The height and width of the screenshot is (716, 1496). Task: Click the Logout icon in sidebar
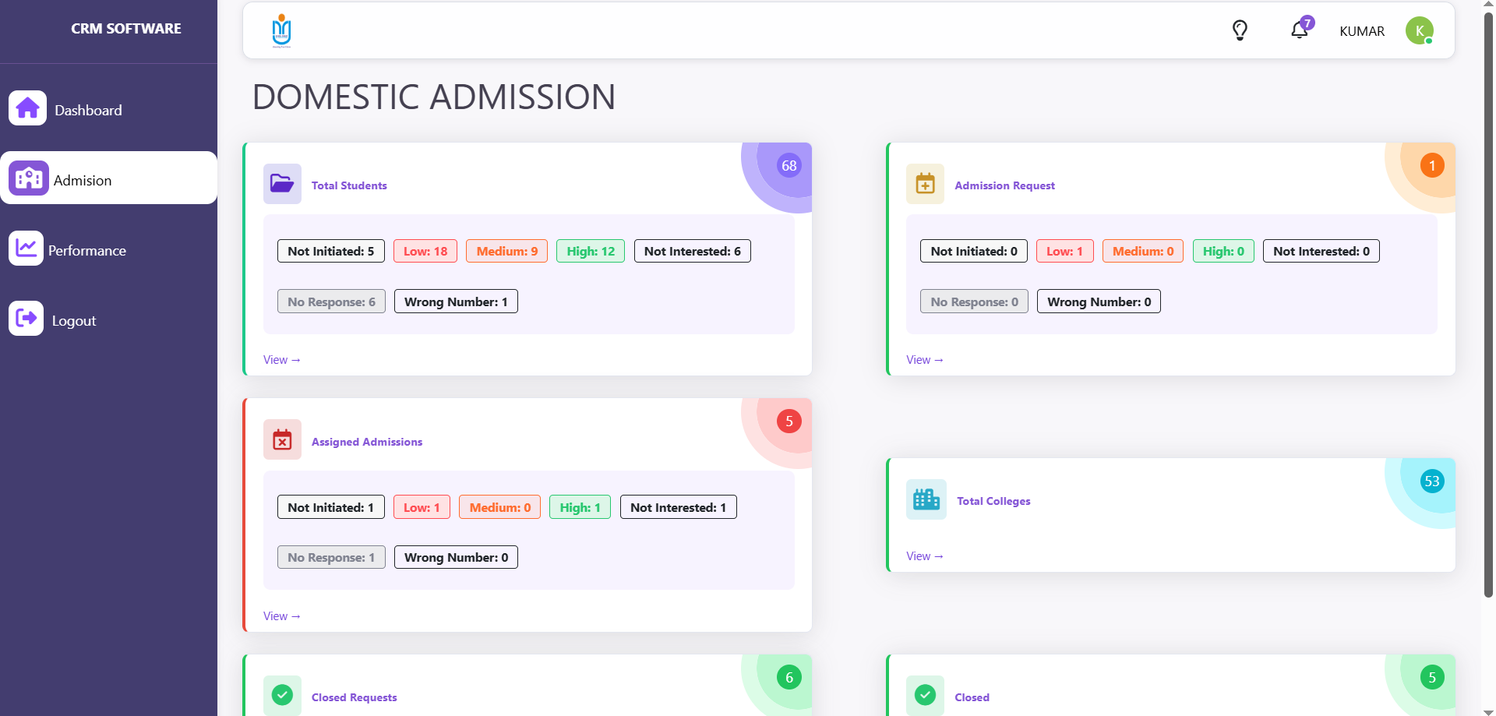[x=26, y=318]
